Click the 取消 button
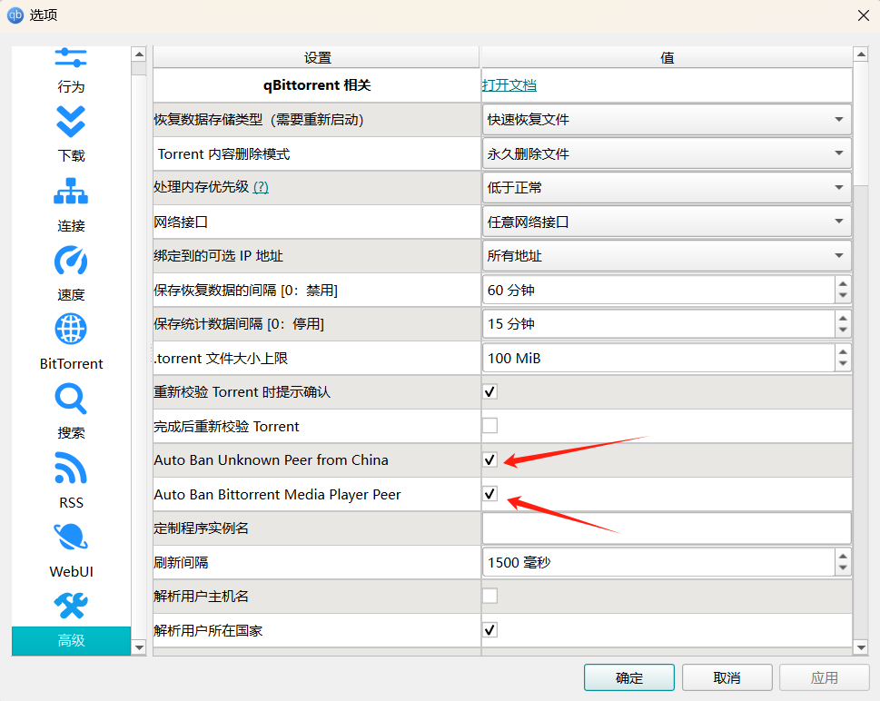The height and width of the screenshot is (701, 880). click(727, 677)
